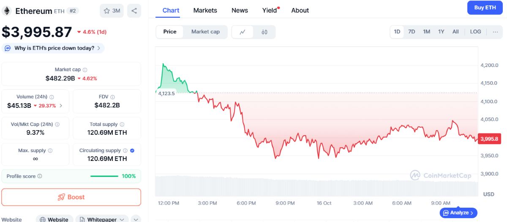Click the globe icon on Website button
Image resolution: width=507 pixels, height=222 pixels.
42,219
